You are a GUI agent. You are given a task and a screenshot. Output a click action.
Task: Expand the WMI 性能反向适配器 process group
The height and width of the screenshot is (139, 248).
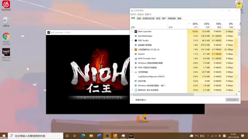pos(132,67)
